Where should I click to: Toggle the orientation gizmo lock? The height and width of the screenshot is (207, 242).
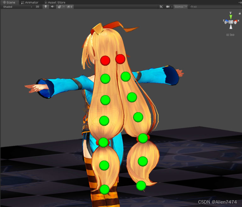240,13
